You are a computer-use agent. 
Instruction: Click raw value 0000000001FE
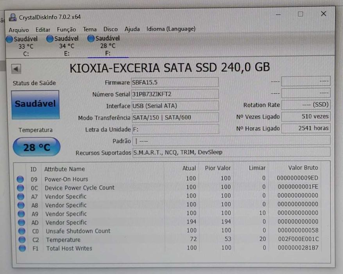tap(298, 187)
